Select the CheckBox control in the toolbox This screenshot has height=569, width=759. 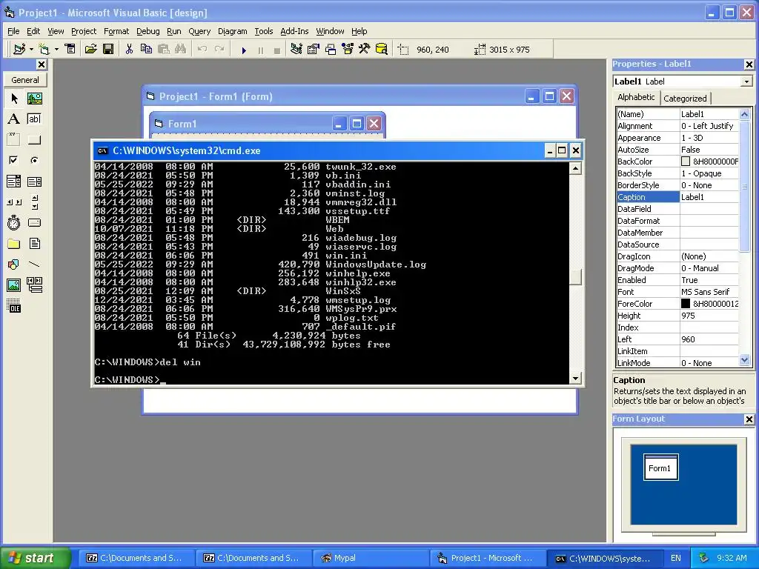point(14,160)
